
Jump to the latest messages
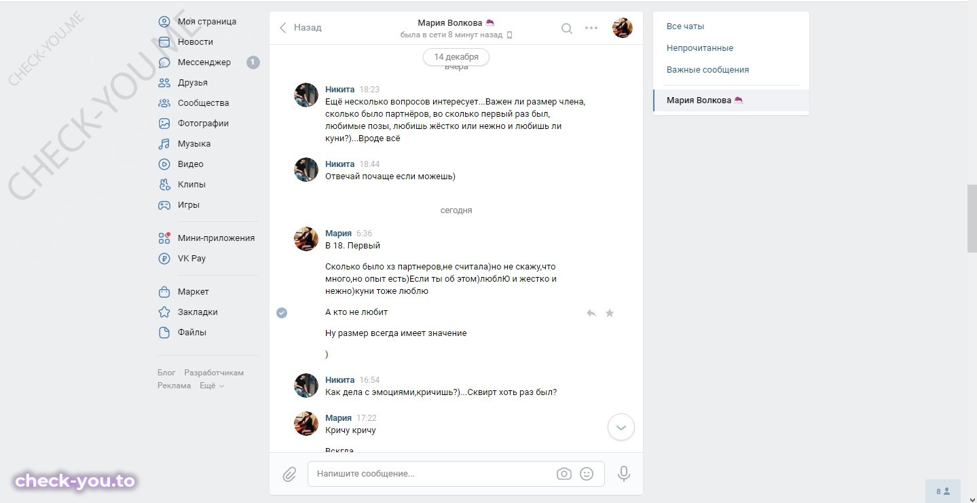pos(621,428)
